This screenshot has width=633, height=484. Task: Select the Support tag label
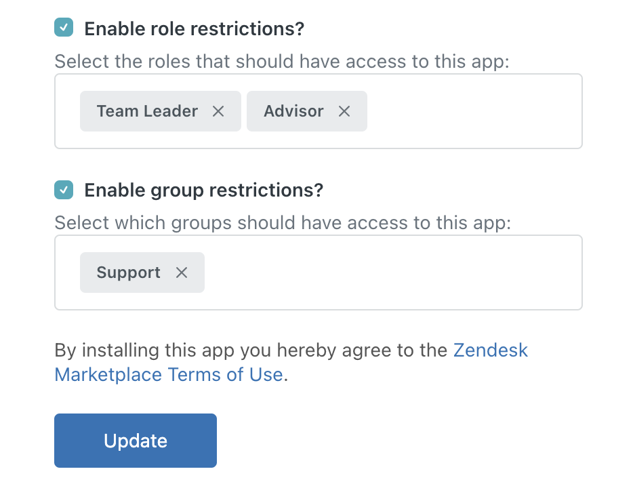(128, 273)
